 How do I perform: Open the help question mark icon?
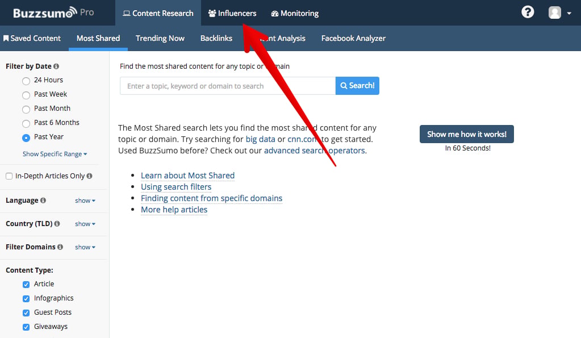pyautogui.click(x=528, y=12)
